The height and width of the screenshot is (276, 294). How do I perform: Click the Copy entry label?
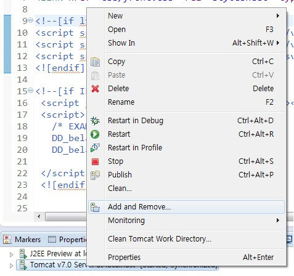click(x=116, y=62)
